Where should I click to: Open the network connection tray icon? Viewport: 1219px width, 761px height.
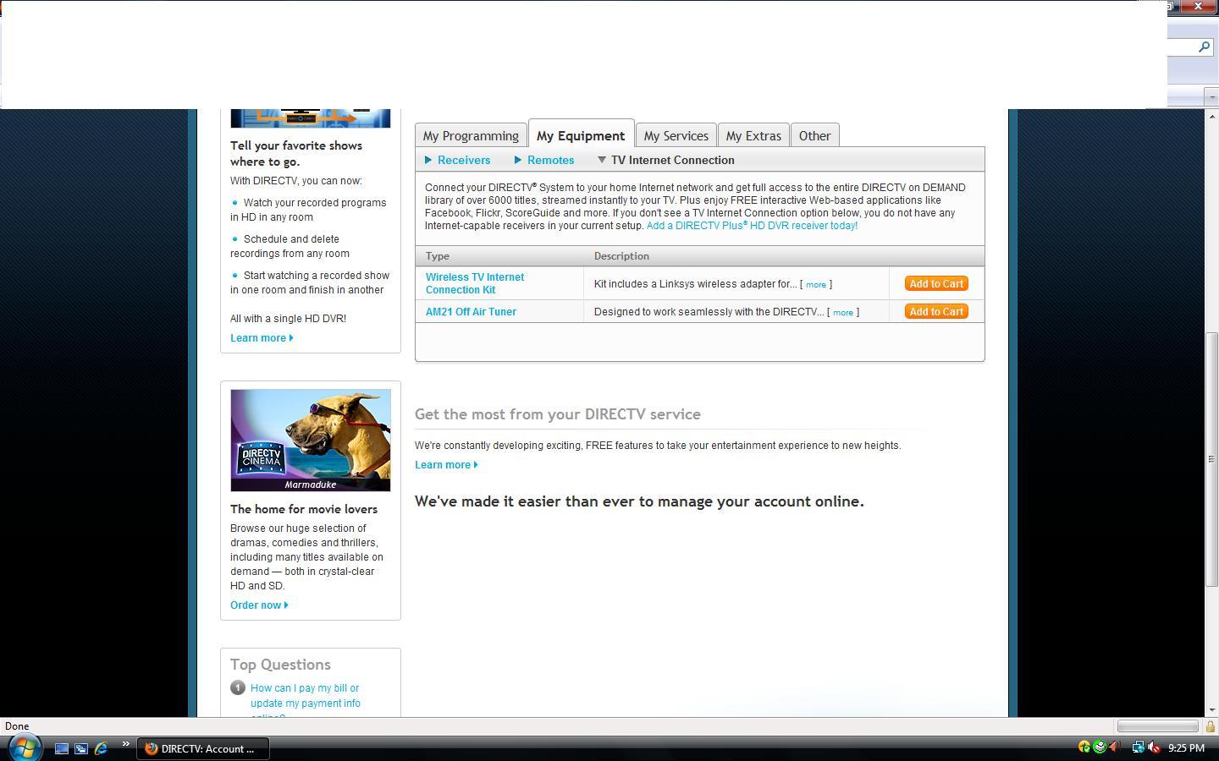pos(1138,747)
